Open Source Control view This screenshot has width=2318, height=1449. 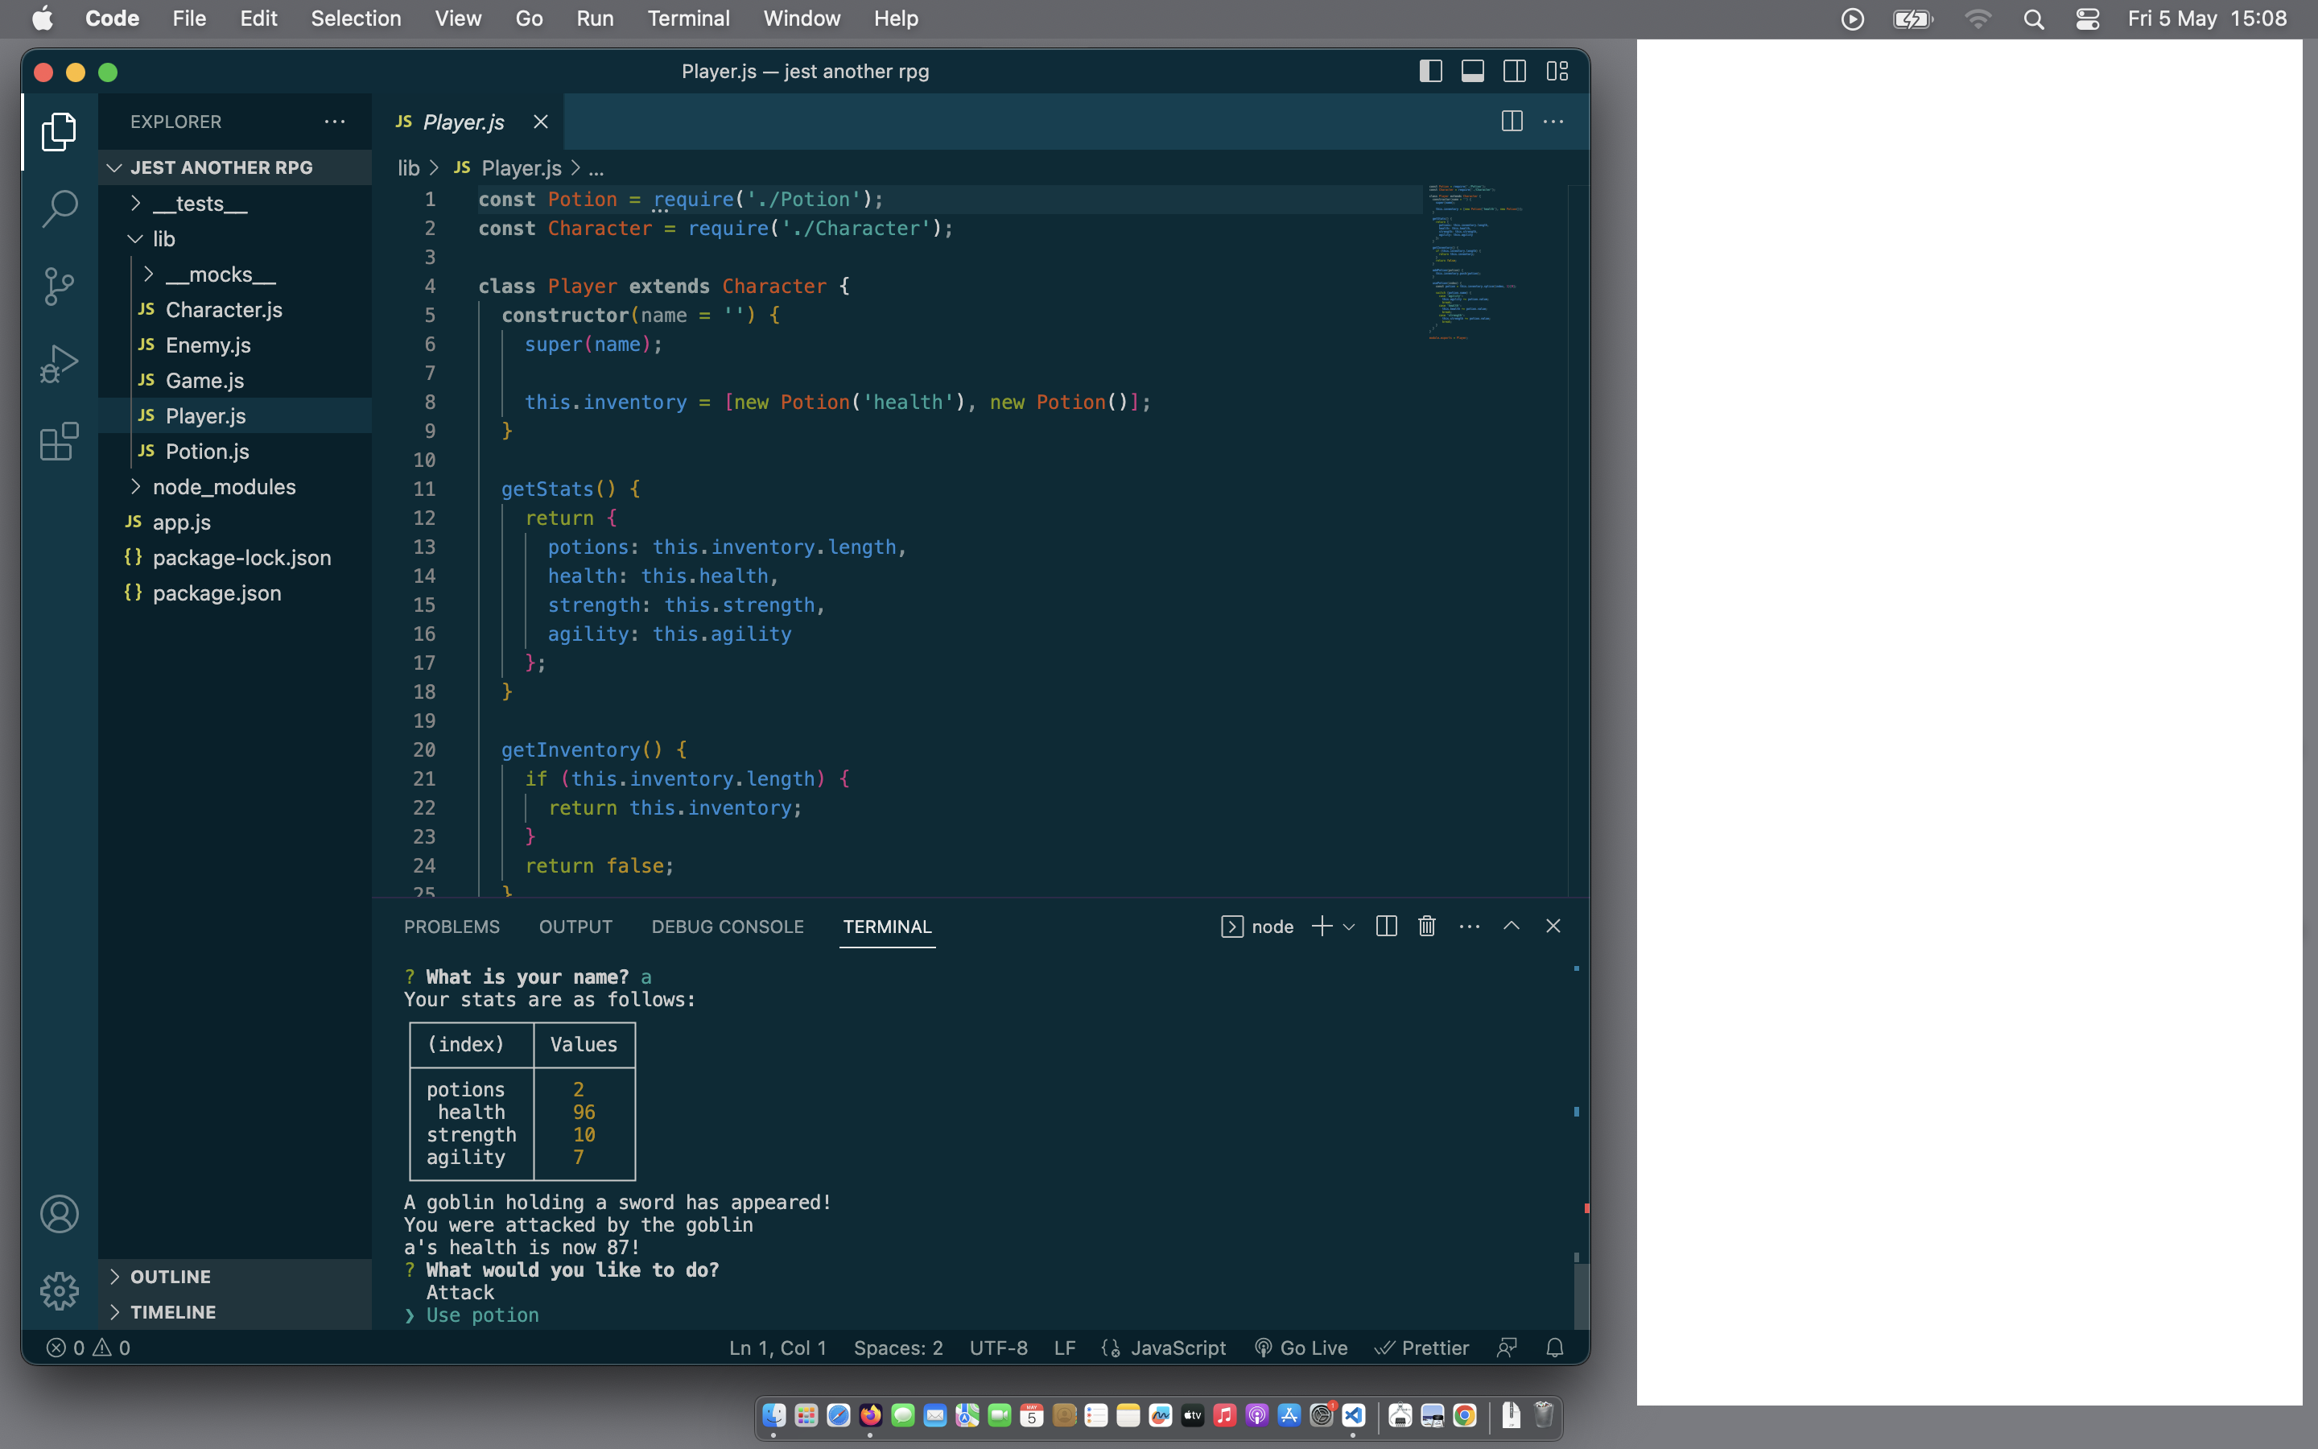tap(60, 287)
